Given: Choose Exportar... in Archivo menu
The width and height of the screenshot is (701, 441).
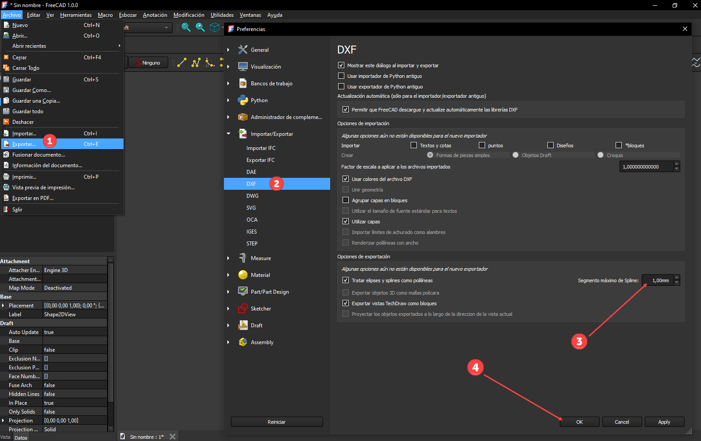Looking at the screenshot, I should click(x=62, y=144).
